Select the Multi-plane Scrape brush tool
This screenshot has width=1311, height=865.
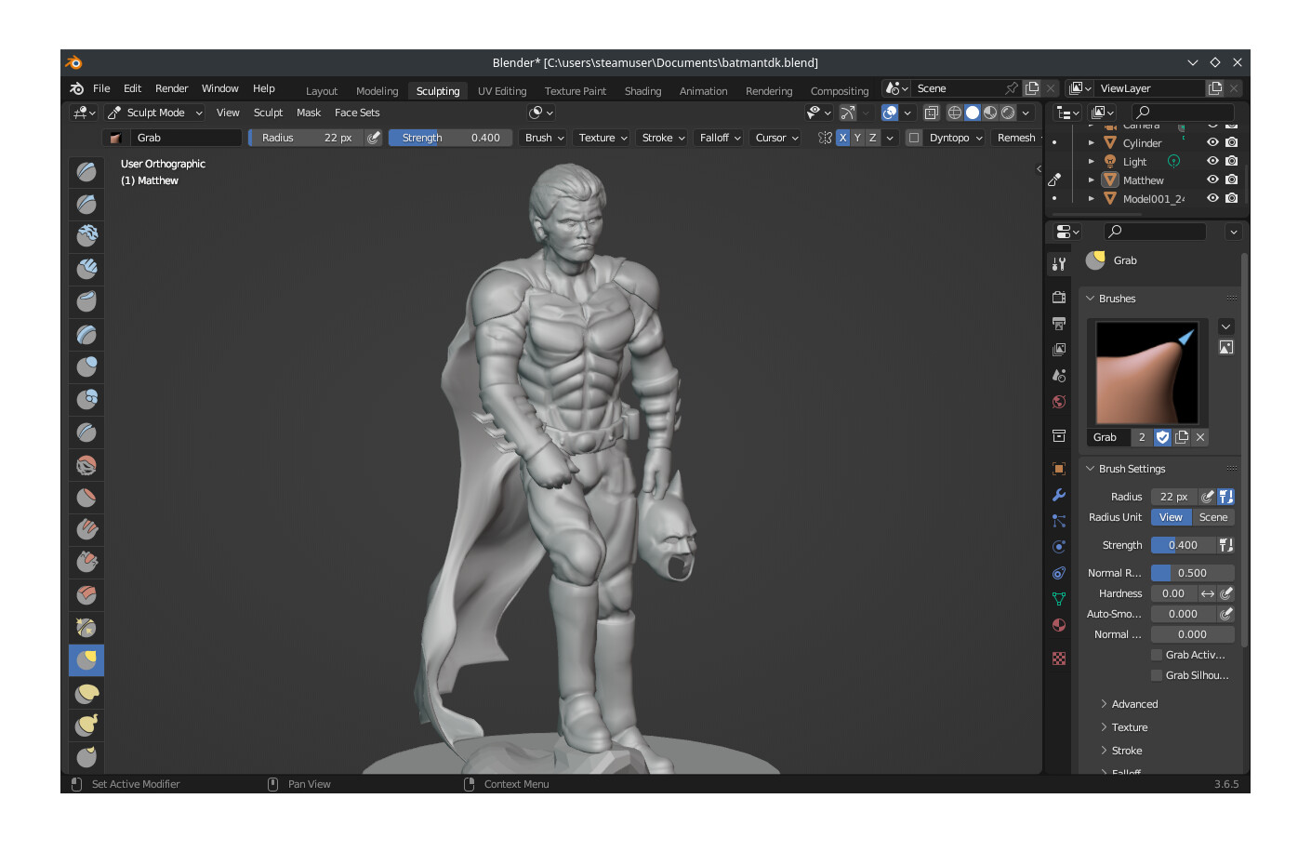(x=86, y=594)
